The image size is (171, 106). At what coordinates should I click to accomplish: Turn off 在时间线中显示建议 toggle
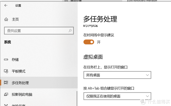point(89,42)
